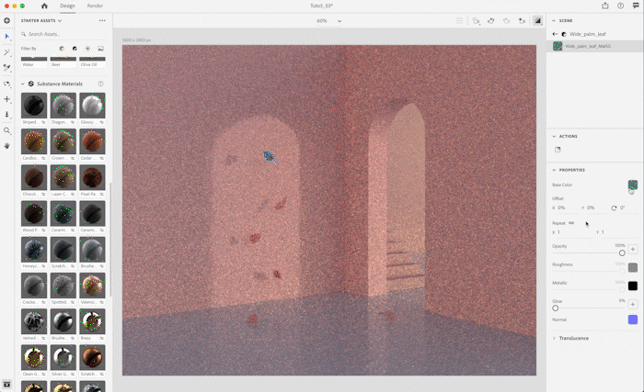Add texture to Opacity with plus button
This screenshot has height=392, width=644.
[633, 249]
